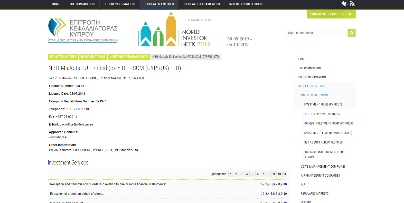Click the CONTACT US link
This screenshot has height=203, width=404.
pyautogui.click(x=318, y=14)
